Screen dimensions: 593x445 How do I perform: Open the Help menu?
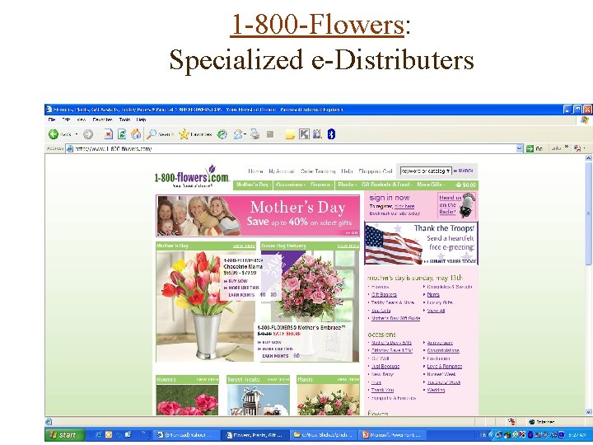click(141, 119)
